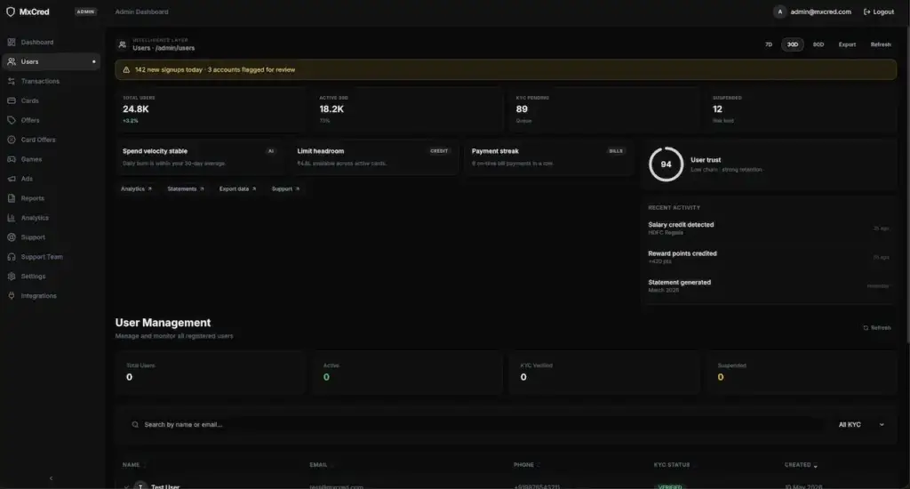Open Card Offers in the sidebar
Viewport: 910px width, 489px height.
pyautogui.click(x=51, y=140)
